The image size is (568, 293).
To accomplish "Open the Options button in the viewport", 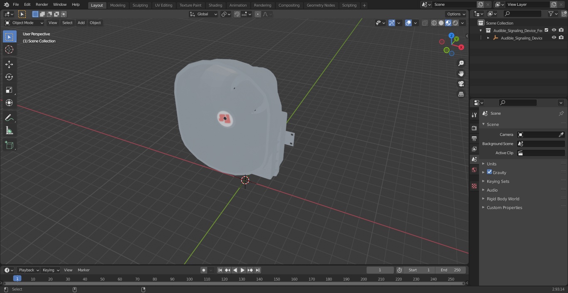I will (x=456, y=14).
